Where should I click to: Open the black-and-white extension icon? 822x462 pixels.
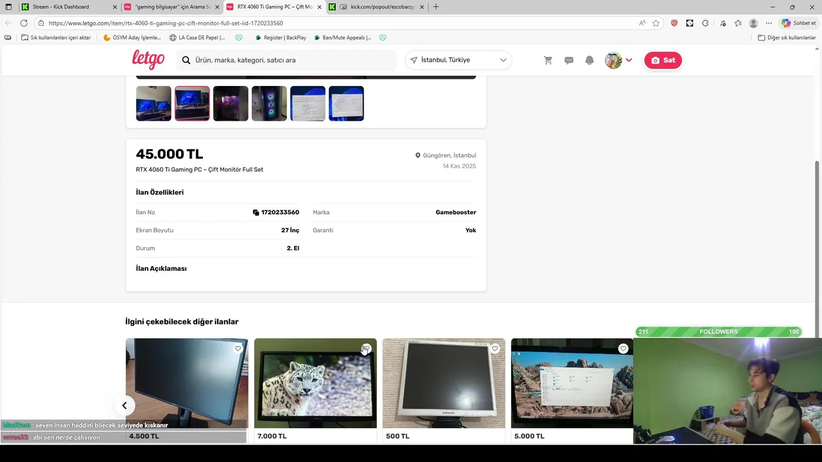[x=690, y=23]
